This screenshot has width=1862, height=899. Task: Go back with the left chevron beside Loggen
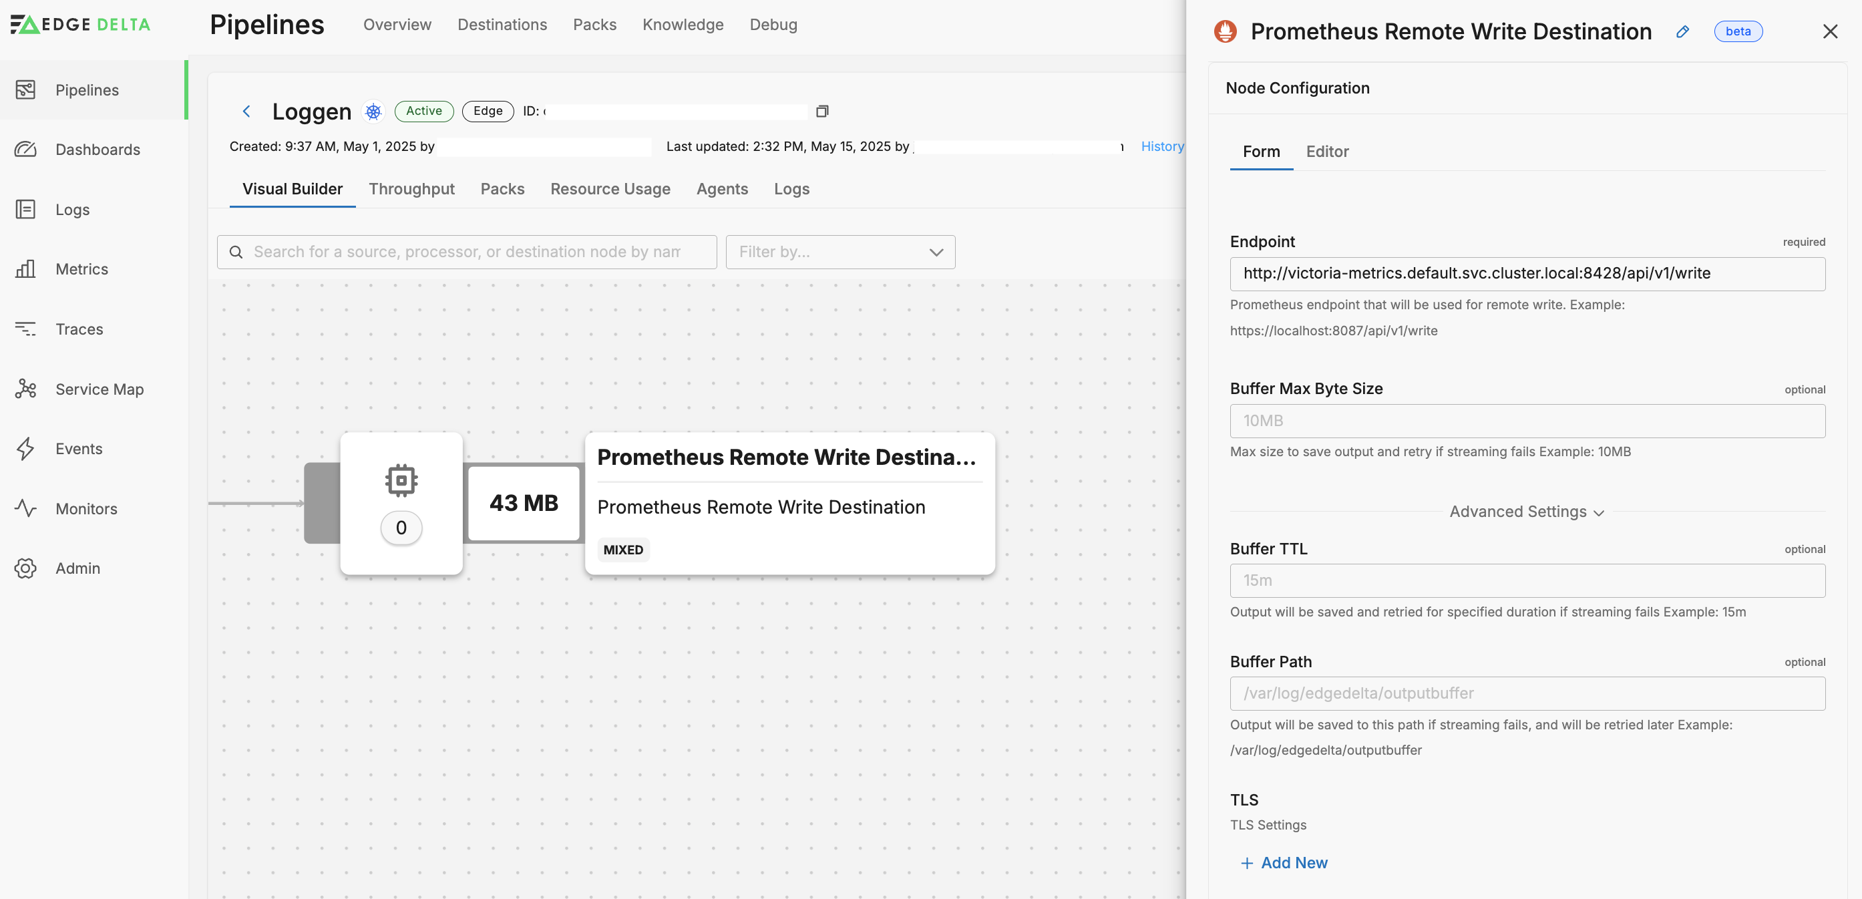pos(246,112)
